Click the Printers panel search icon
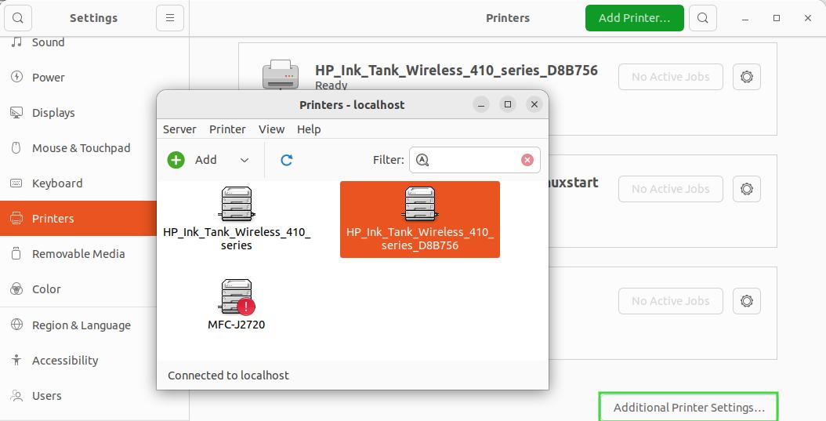This screenshot has width=826, height=421. [x=703, y=18]
